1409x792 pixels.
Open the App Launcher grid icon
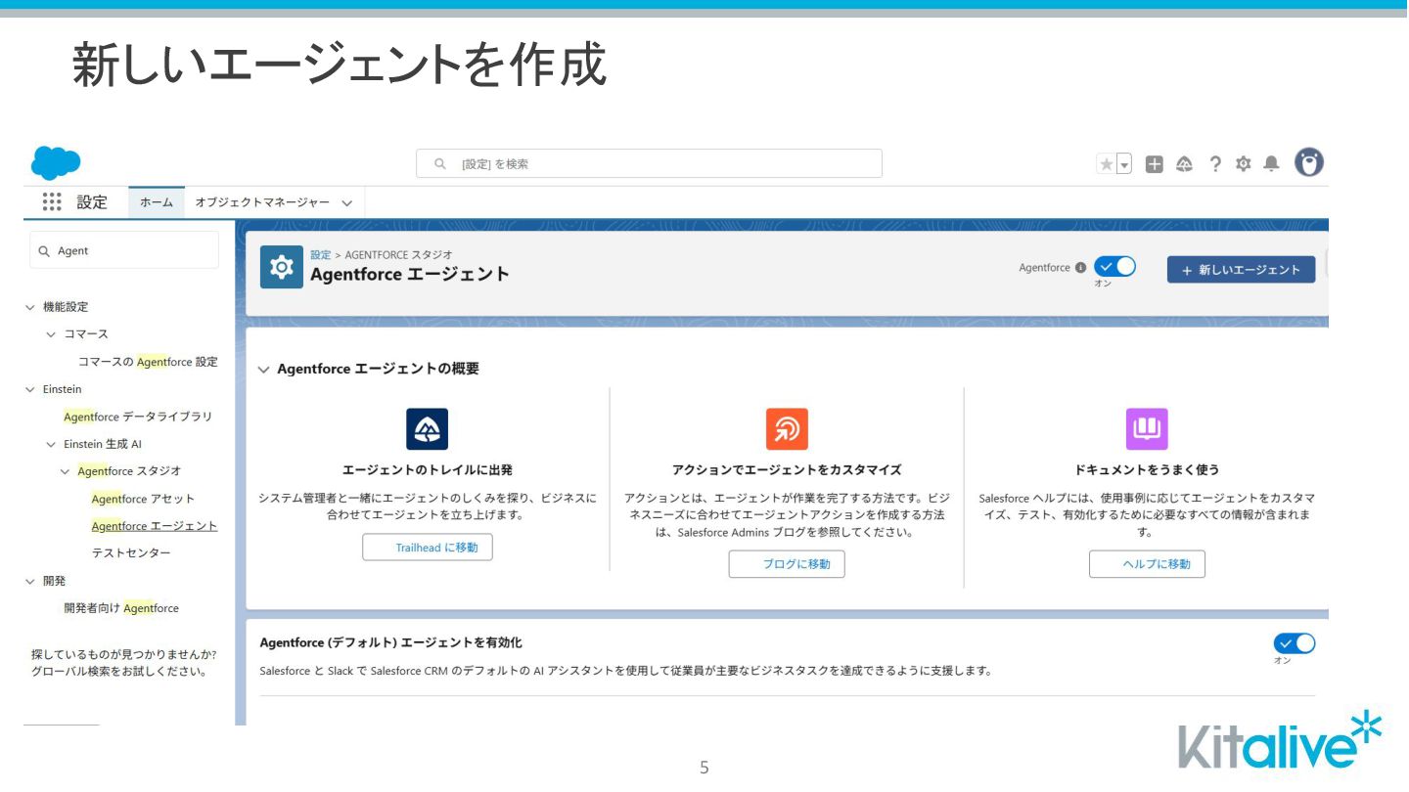point(52,201)
